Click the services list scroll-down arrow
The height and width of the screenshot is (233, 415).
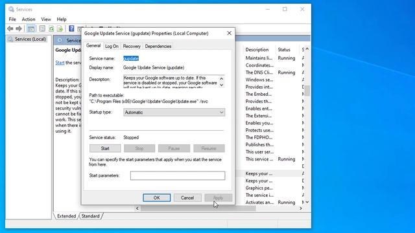pos(307,202)
